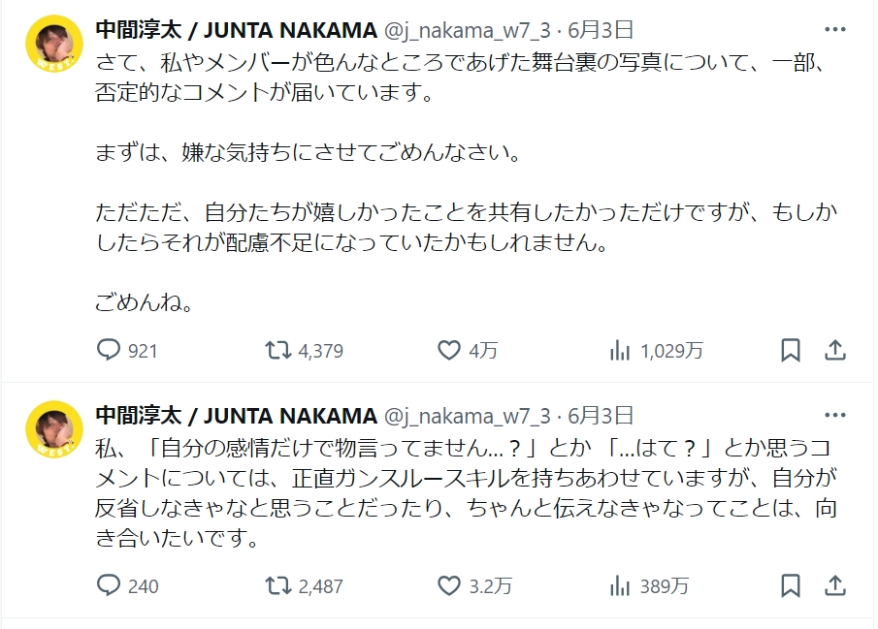Image resolution: width=878 pixels, height=629 pixels.
Task: Reply to the first tweet
Action: pyautogui.click(x=109, y=350)
